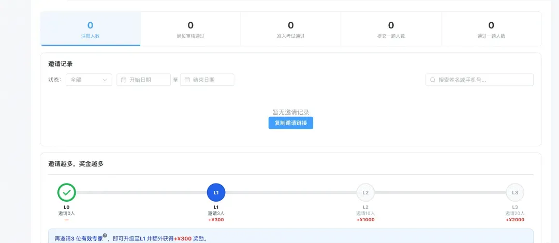Open the 状态 全部 dropdown
The width and height of the screenshot is (559, 243).
[x=89, y=80]
